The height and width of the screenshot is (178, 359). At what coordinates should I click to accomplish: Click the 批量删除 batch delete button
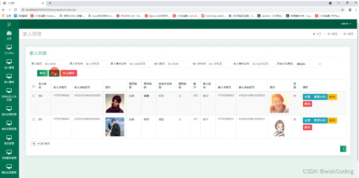pos(69,73)
